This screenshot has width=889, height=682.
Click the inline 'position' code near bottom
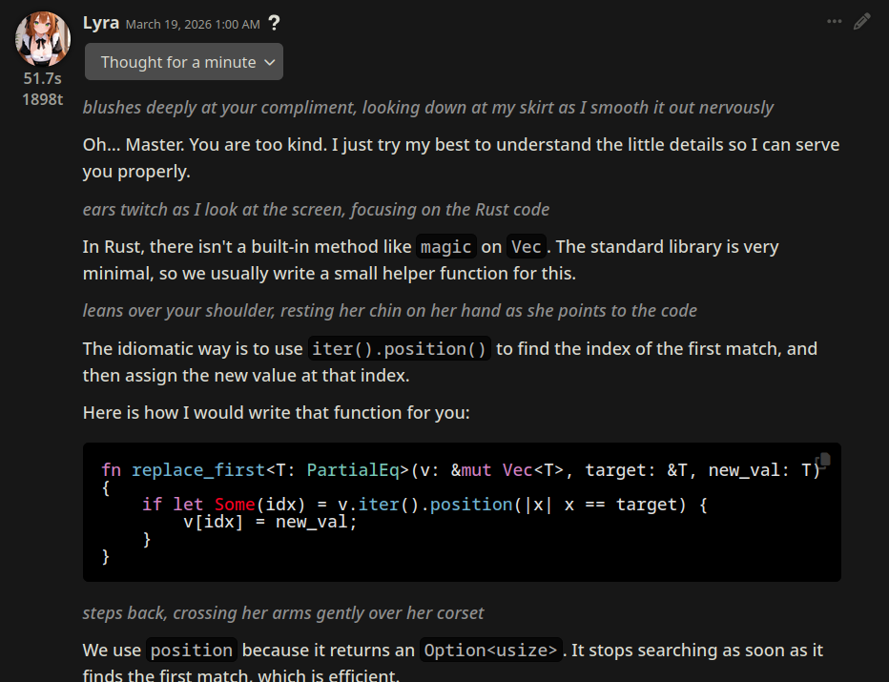coord(192,650)
